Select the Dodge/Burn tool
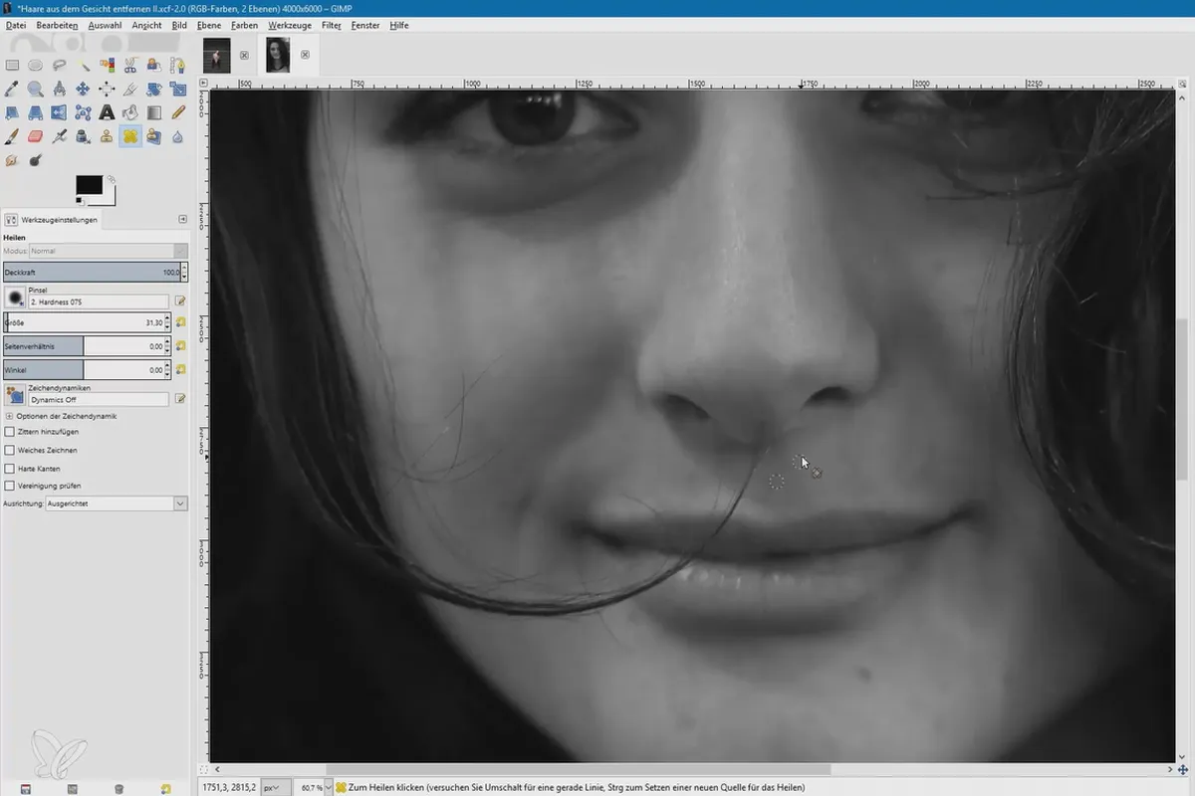Image resolution: width=1195 pixels, height=796 pixels. [x=36, y=160]
